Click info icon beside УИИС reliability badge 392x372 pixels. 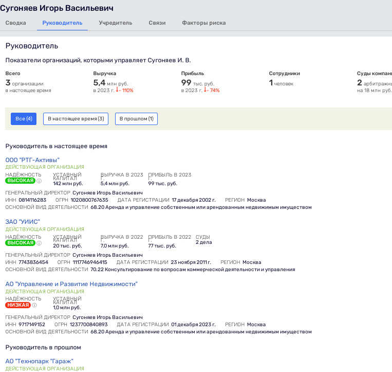pos(39,243)
